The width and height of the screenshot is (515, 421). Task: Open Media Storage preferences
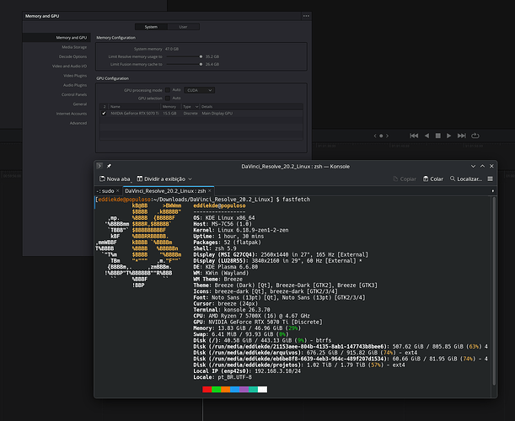(x=74, y=47)
